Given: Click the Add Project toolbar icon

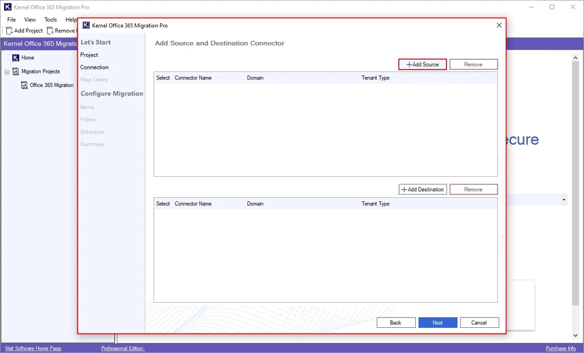Looking at the screenshot, I should pyautogui.click(x=8, y=30).
